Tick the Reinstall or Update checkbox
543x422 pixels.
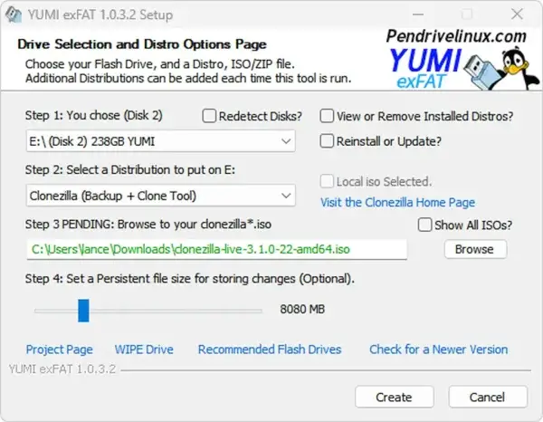point(329,141)
